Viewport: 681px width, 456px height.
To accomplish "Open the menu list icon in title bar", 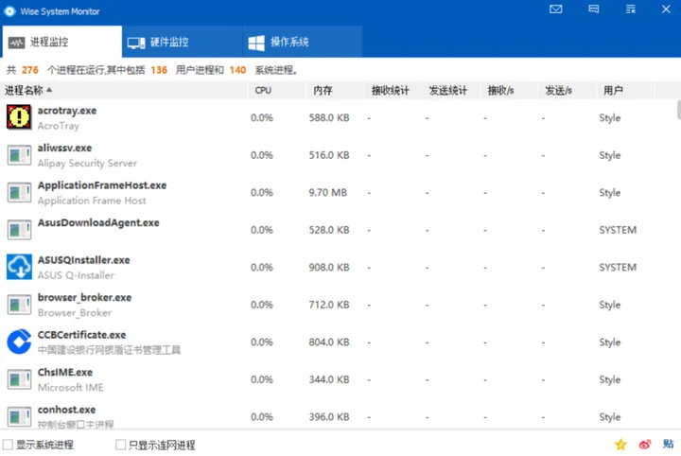I will (628, 9).
